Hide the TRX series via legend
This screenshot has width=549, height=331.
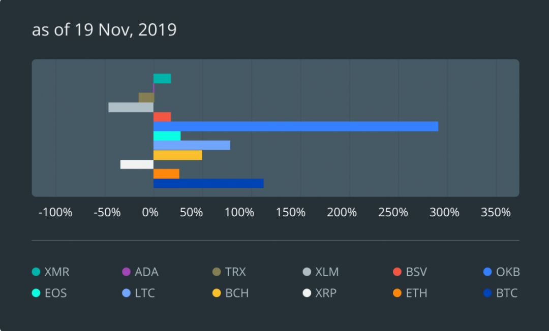point(229,272)
